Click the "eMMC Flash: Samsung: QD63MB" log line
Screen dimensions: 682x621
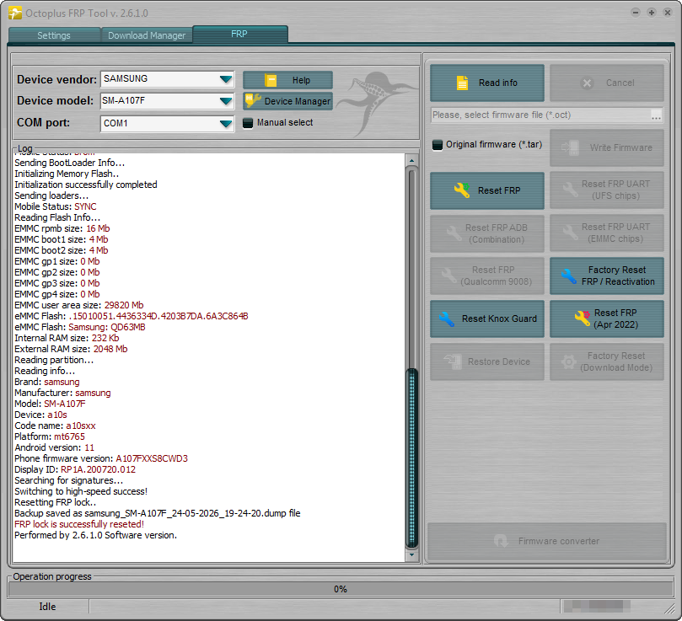pos(80,327)
